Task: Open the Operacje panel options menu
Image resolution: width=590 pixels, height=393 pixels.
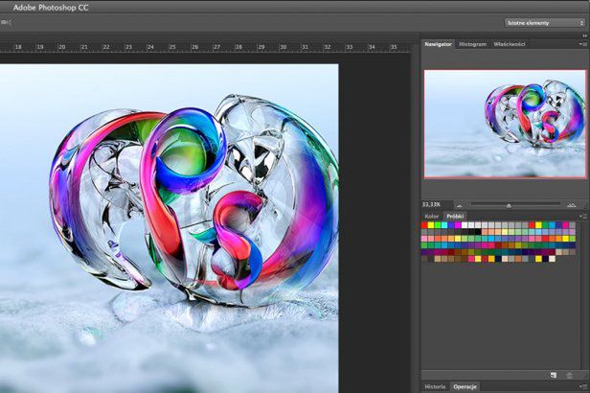Action: point(583,386)
